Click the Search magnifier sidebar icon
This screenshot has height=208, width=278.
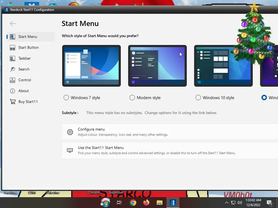(x=12, y=69)
